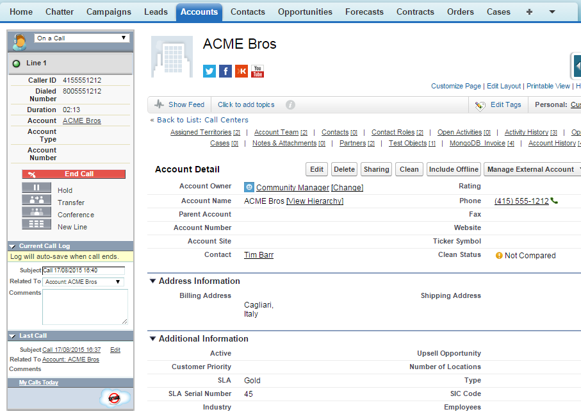Open the plus All Tabs icon
This screenshot has height=414, width=581.
coord(529,12)
